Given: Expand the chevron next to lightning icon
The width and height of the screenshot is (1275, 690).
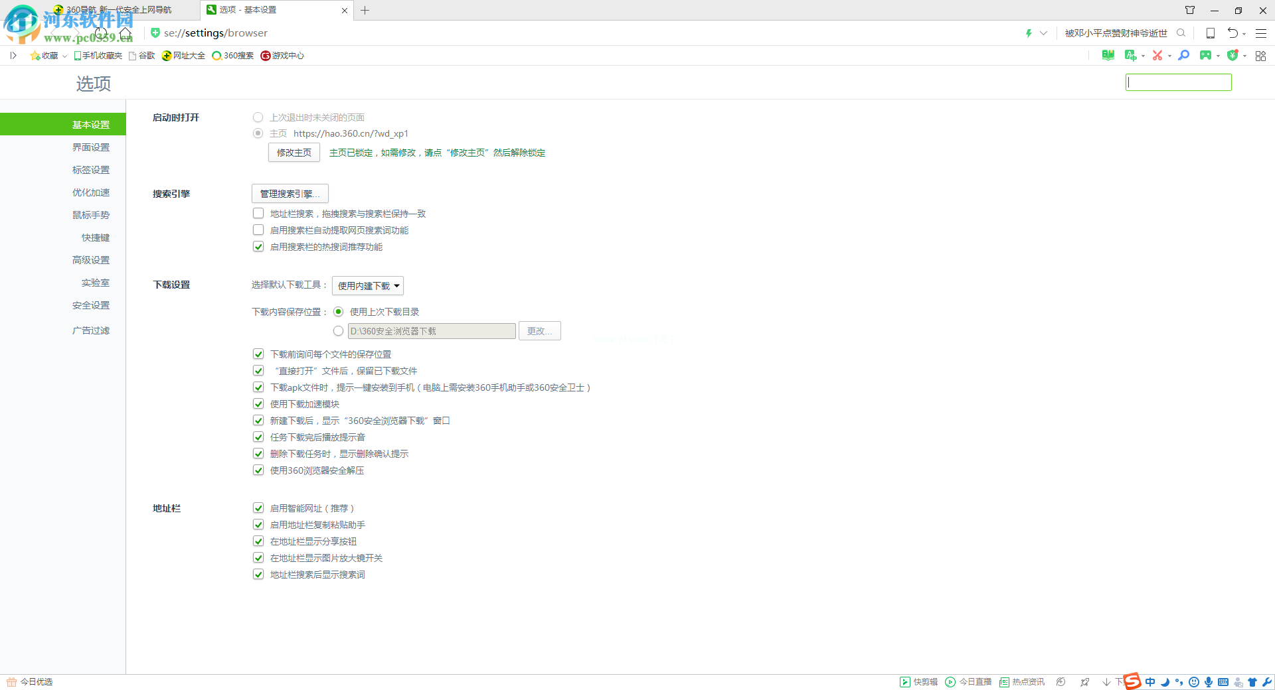Looking at the screenshot, I should coord(1043,33).
